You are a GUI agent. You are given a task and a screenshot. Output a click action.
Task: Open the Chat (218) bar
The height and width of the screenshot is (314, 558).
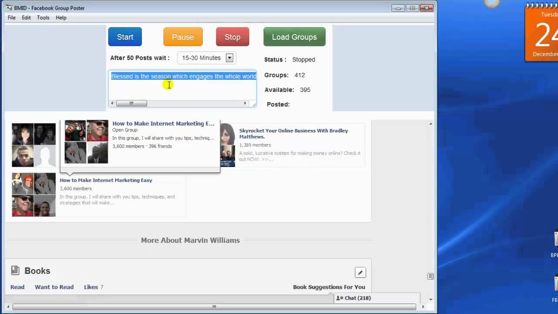coord(377,298)
